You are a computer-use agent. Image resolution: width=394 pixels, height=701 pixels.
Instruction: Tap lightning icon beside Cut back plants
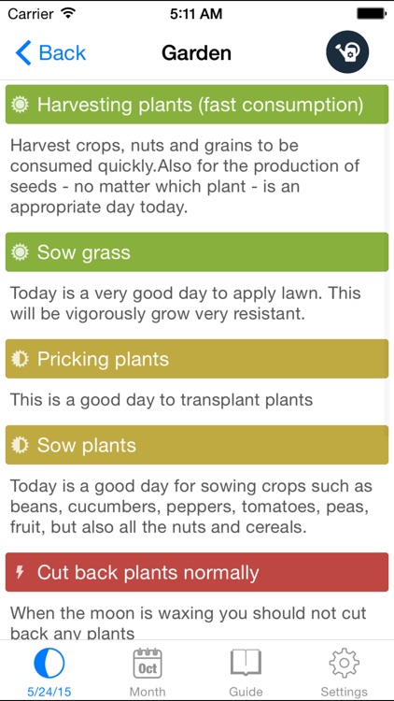[20, 572]
